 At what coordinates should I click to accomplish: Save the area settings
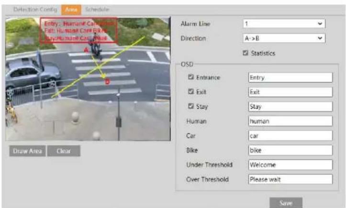click(286, 203)
